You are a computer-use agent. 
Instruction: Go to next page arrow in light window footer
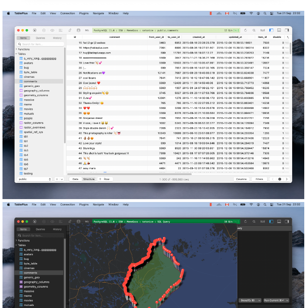(286, 179)
